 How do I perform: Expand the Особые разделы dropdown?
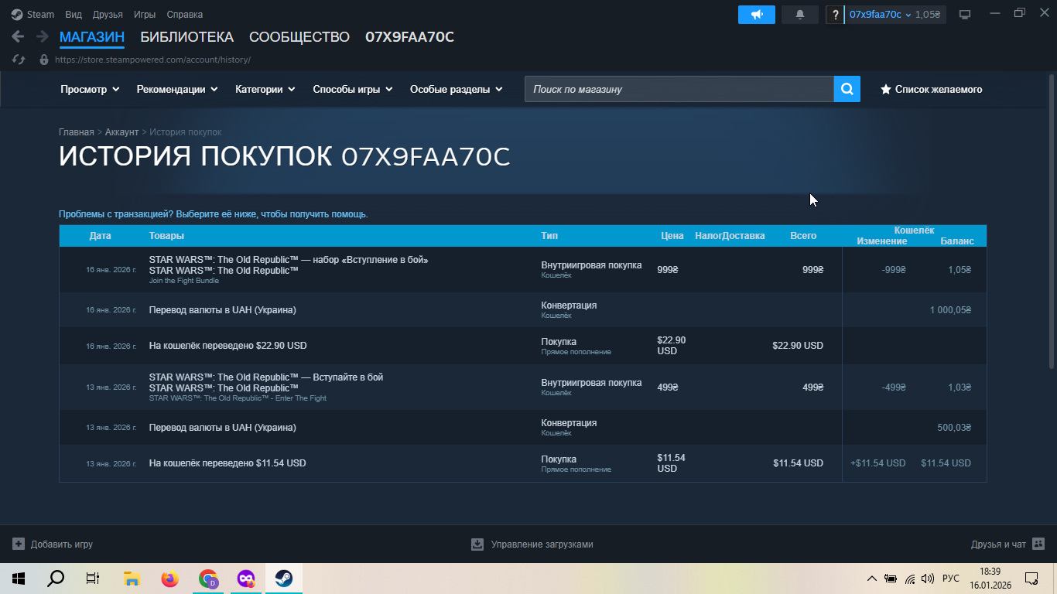(457, 89)
